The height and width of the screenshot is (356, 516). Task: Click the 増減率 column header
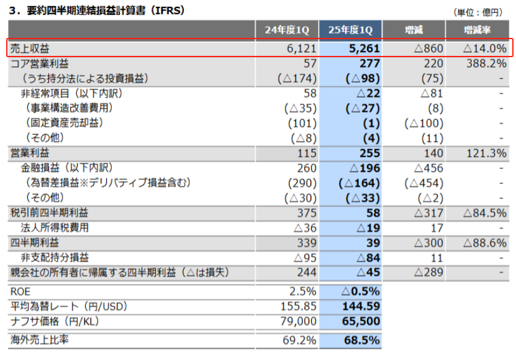[477, 30]
